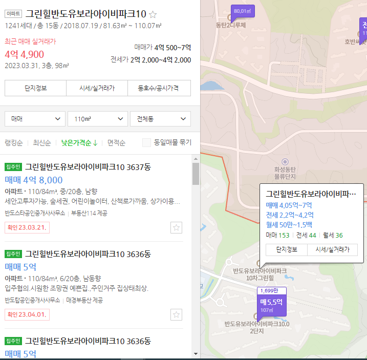Click 동탄2디루체 map label
The width and height of the screenshot is (367, 360).
pyautogui.click(x=231, y=25)
